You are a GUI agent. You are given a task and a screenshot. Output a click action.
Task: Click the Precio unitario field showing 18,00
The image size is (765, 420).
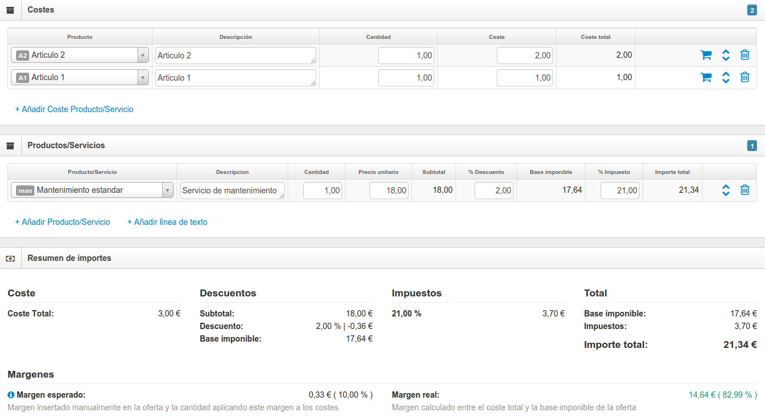point(389,190)
